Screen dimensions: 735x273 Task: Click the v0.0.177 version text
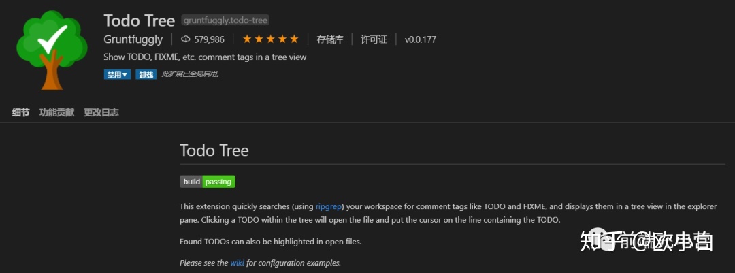pos(421,39)
